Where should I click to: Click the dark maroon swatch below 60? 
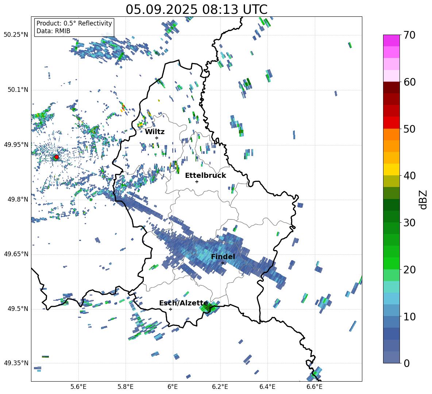click(x=391, y=87)
